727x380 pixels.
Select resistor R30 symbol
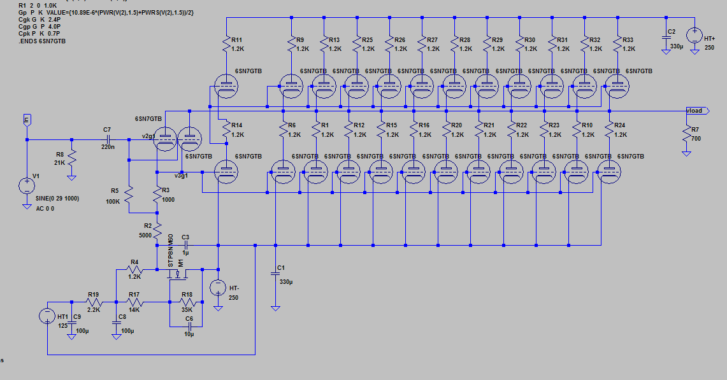click(520, 44)
